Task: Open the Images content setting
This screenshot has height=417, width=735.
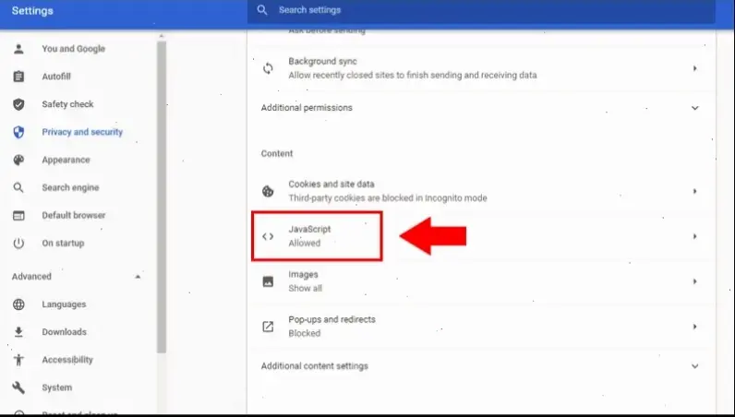Action: [x=304, y=280]
